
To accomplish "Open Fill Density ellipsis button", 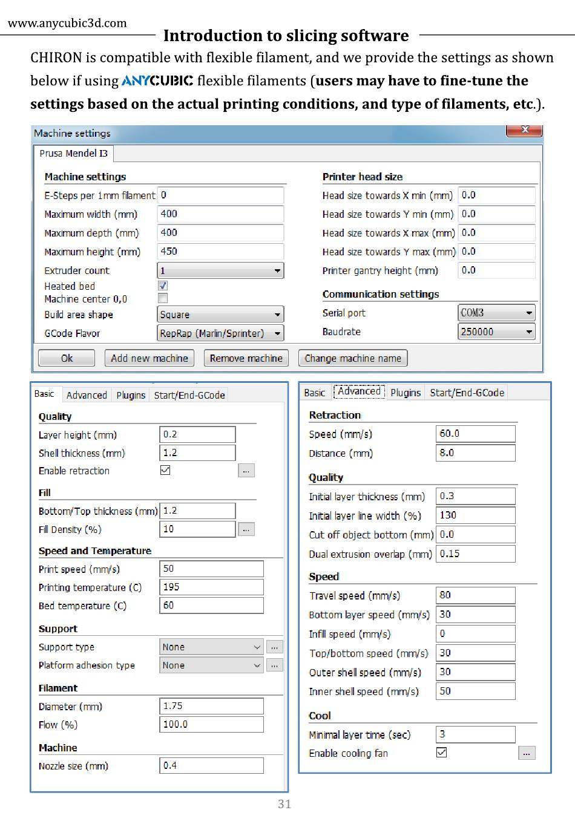I will [246, 529].
